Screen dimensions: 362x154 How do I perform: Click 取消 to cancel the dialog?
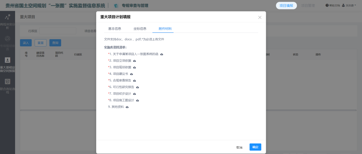[239, 147]
